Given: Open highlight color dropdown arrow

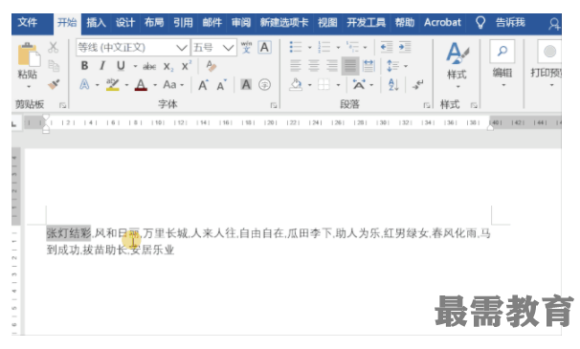Looking at the screenshot, I should point(126,85).
